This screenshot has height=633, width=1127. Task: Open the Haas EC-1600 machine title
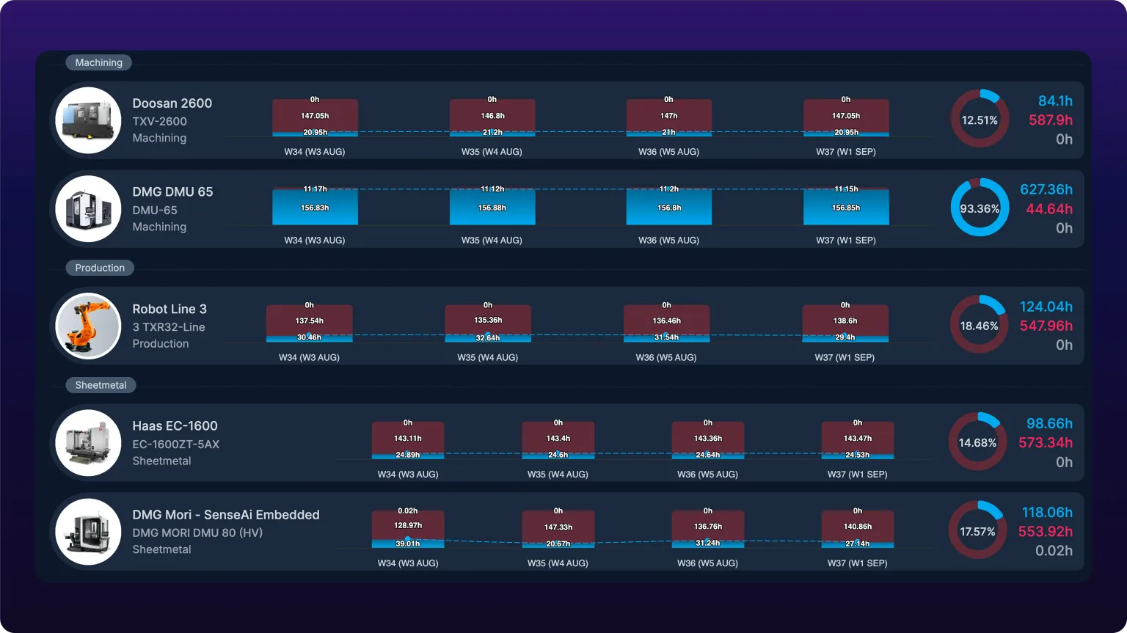175,425
